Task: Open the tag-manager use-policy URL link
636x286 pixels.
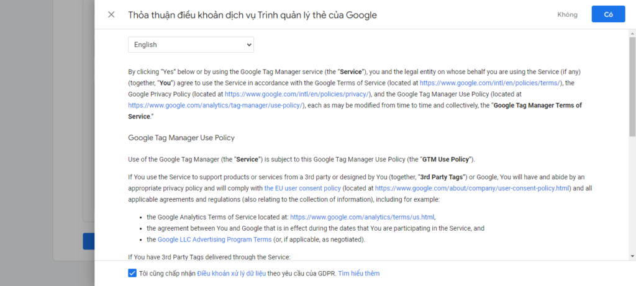Action: pos(216,105)
